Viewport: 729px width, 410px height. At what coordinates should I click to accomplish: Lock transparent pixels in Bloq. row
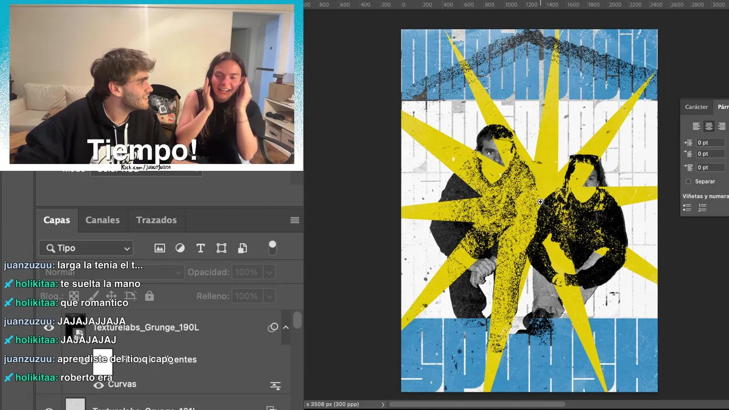pos(74,296)
